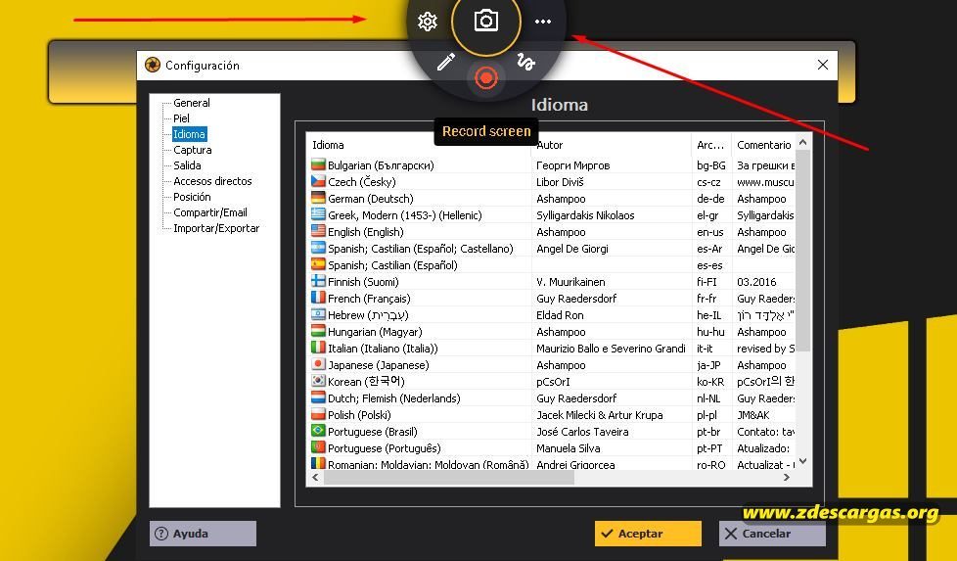Image resolution: width=957 pixels, height=561 pixels.
Task: Open Ayuda help button
Action: [x=203, y=534]
